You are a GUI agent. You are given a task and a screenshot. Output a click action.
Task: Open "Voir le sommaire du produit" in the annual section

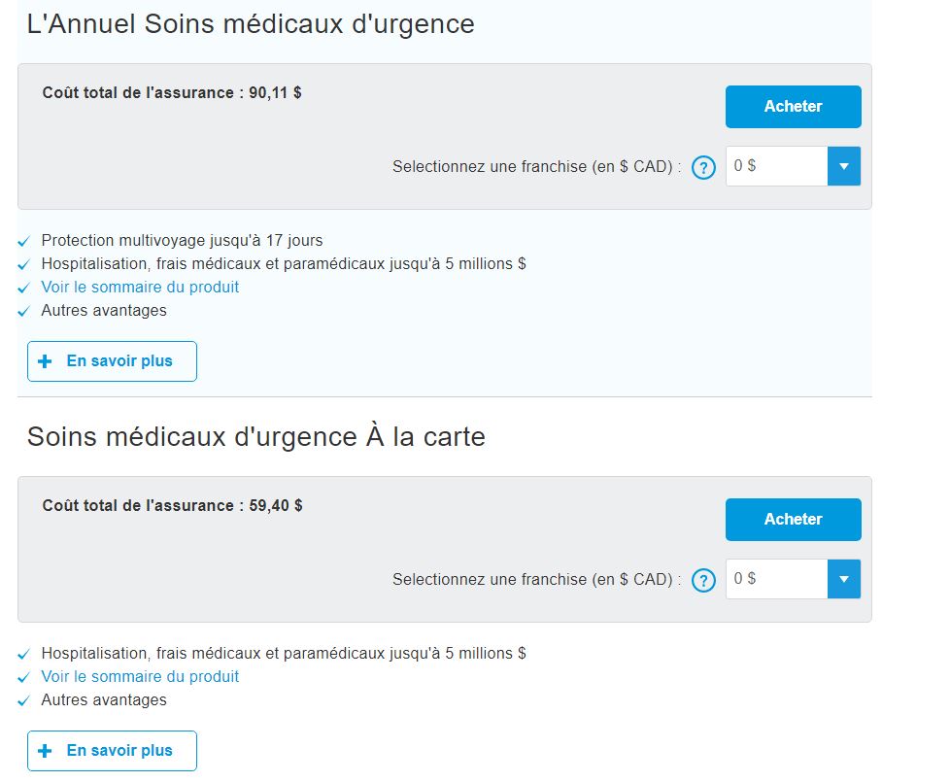140,287
